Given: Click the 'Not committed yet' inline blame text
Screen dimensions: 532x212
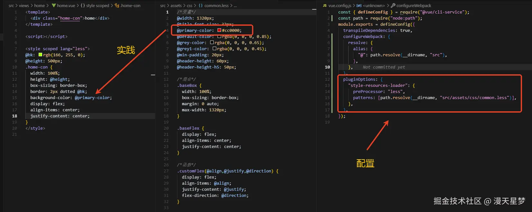Looking at the screenshot, I should (x=384, y=67).
